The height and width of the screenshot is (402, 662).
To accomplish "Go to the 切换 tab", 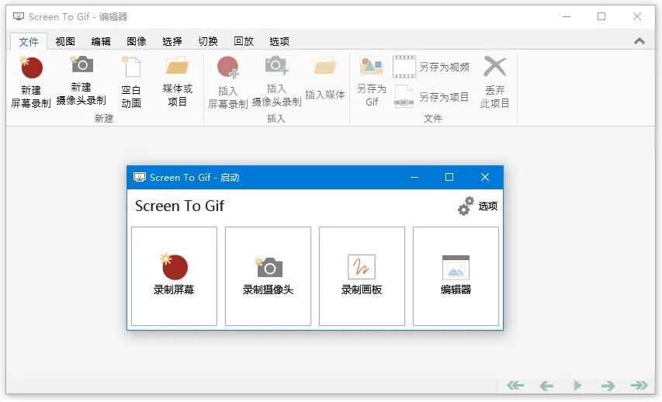I will pyautogui.click(x=208, y=41).
